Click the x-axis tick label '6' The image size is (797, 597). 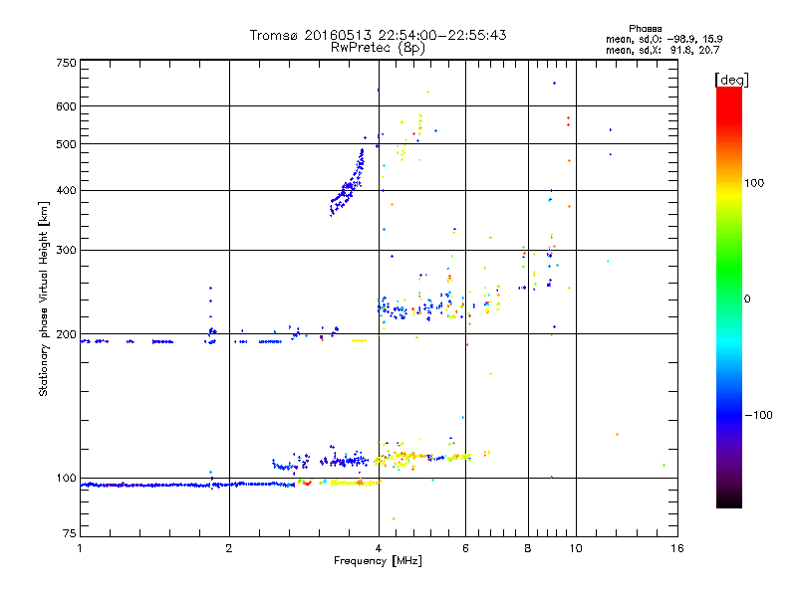coord(465,548)
